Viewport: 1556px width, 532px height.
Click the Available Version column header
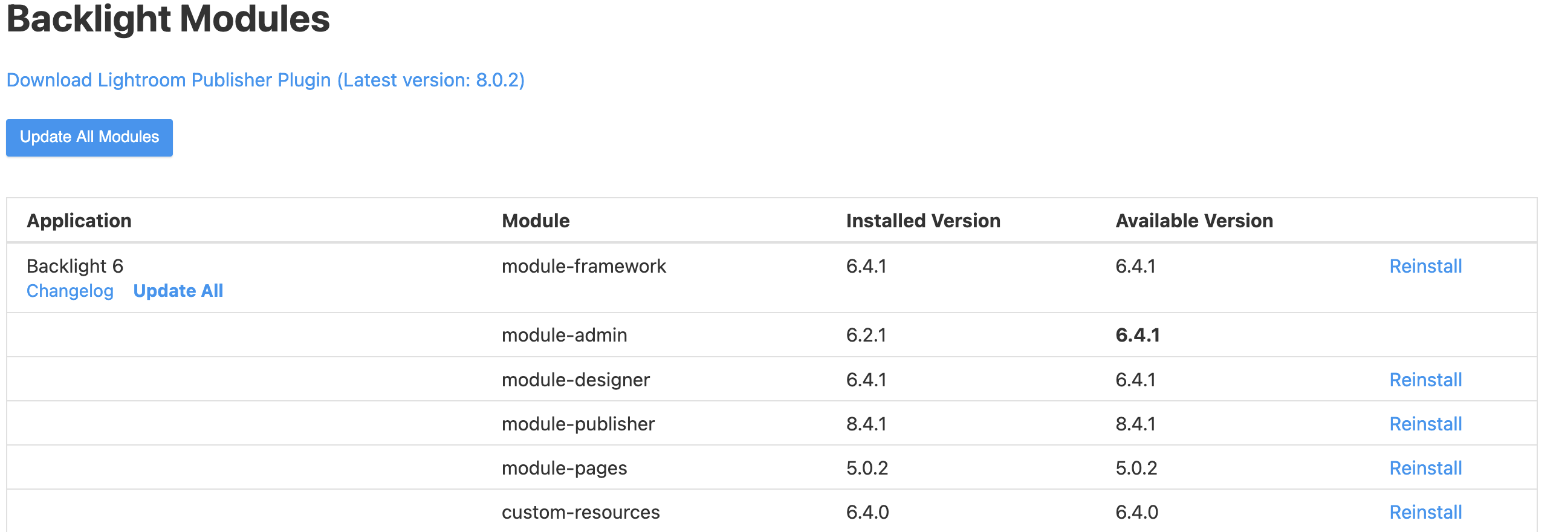pos(1194,221)
